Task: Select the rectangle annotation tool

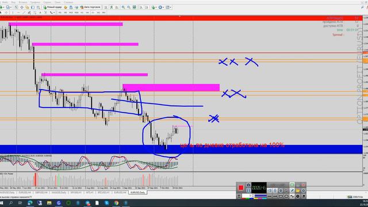Action: [281, 196]
